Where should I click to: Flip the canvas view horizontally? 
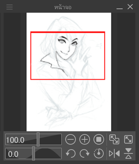coord(114,153)
